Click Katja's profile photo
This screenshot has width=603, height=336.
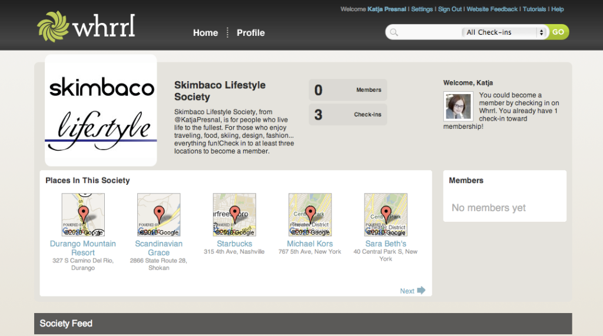[x=458, y=106]
